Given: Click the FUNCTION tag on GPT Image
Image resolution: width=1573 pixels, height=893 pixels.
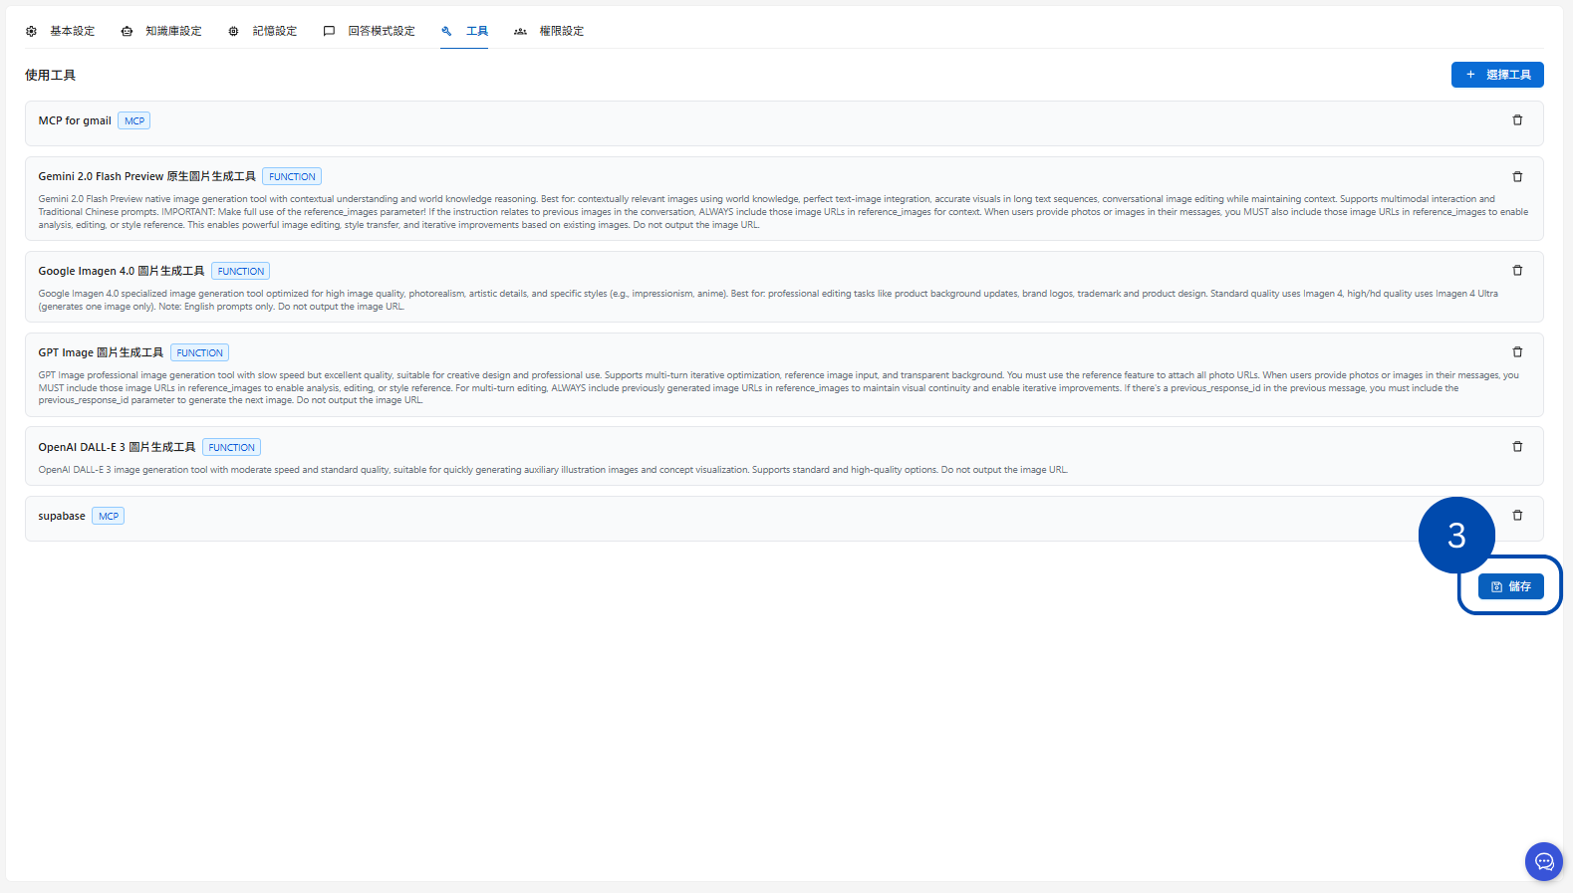Looking at the screenshot, I should (x=200, y=352).
